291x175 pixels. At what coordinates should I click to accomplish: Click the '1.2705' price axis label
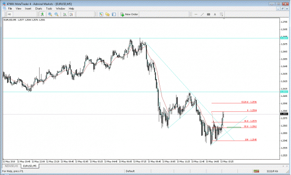[x=284, y=22]
